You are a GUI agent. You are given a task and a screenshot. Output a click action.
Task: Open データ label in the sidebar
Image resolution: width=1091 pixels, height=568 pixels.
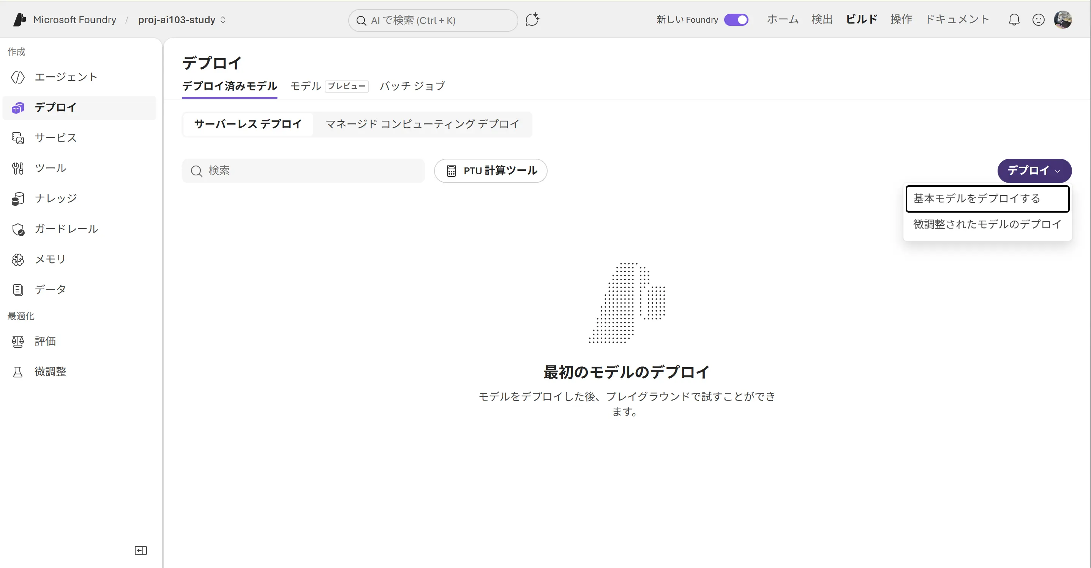coord(51,290)
